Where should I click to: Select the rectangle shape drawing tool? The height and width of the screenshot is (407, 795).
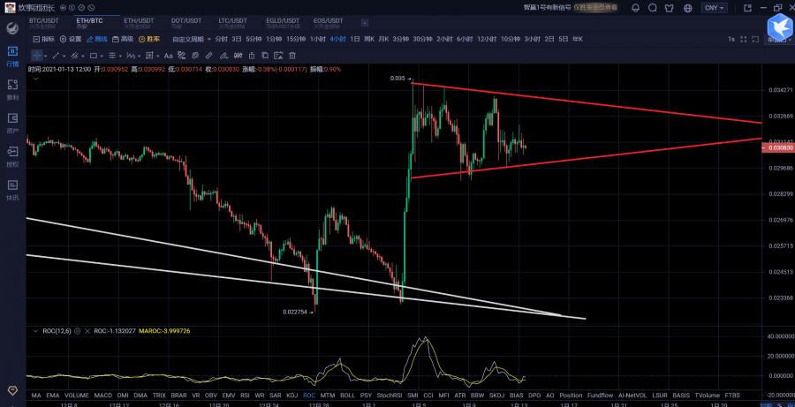[x=94, y=56]
